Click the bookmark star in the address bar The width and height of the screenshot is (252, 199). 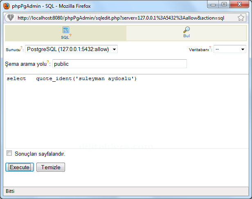coord(241,18)
